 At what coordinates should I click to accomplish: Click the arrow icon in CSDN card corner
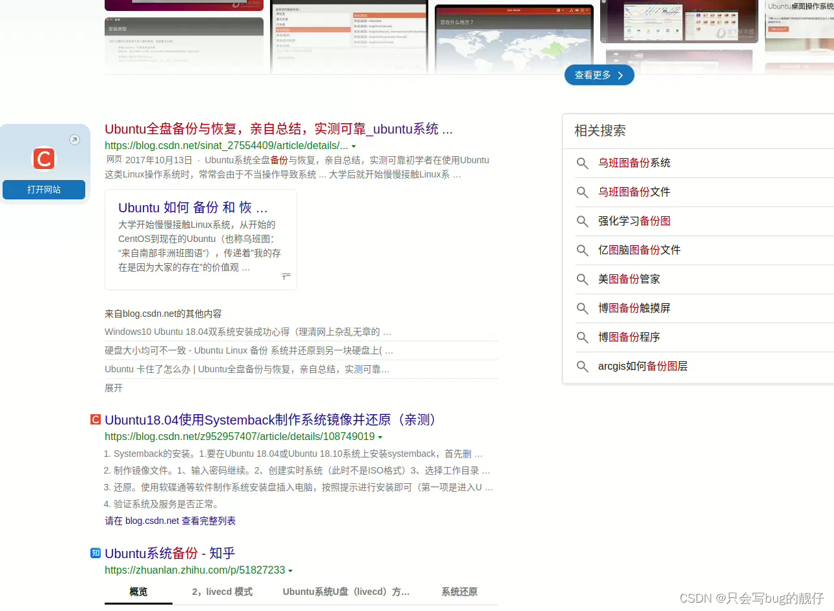pyautogui.click(x=75, y=139)
